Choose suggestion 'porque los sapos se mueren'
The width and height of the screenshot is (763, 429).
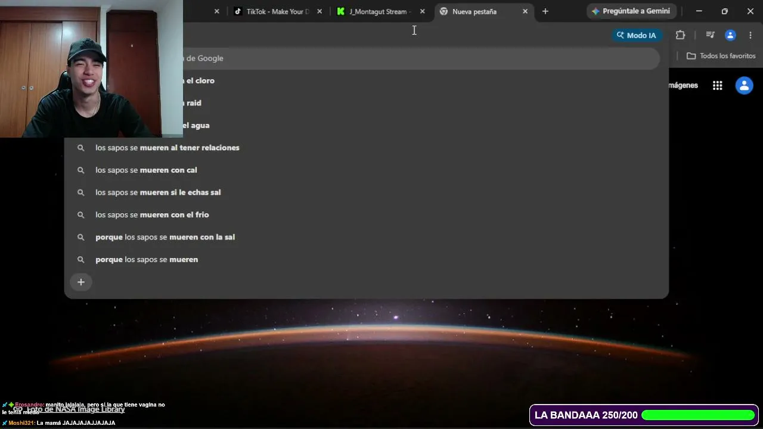point(366,260)
